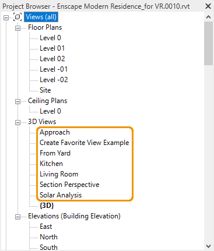Close the Project Browser panel
This screenshot has width=214, height=251.
(208, 6)
